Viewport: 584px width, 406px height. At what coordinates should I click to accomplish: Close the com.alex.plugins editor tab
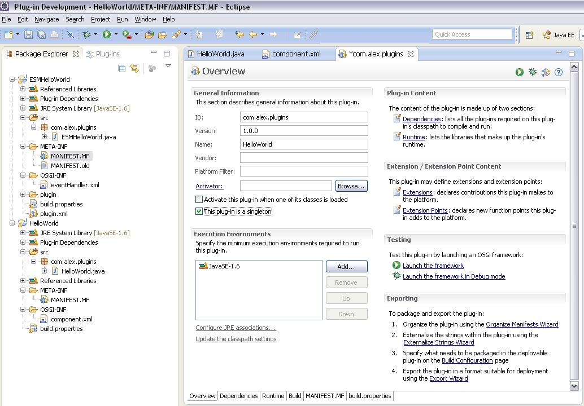[411, 54]
